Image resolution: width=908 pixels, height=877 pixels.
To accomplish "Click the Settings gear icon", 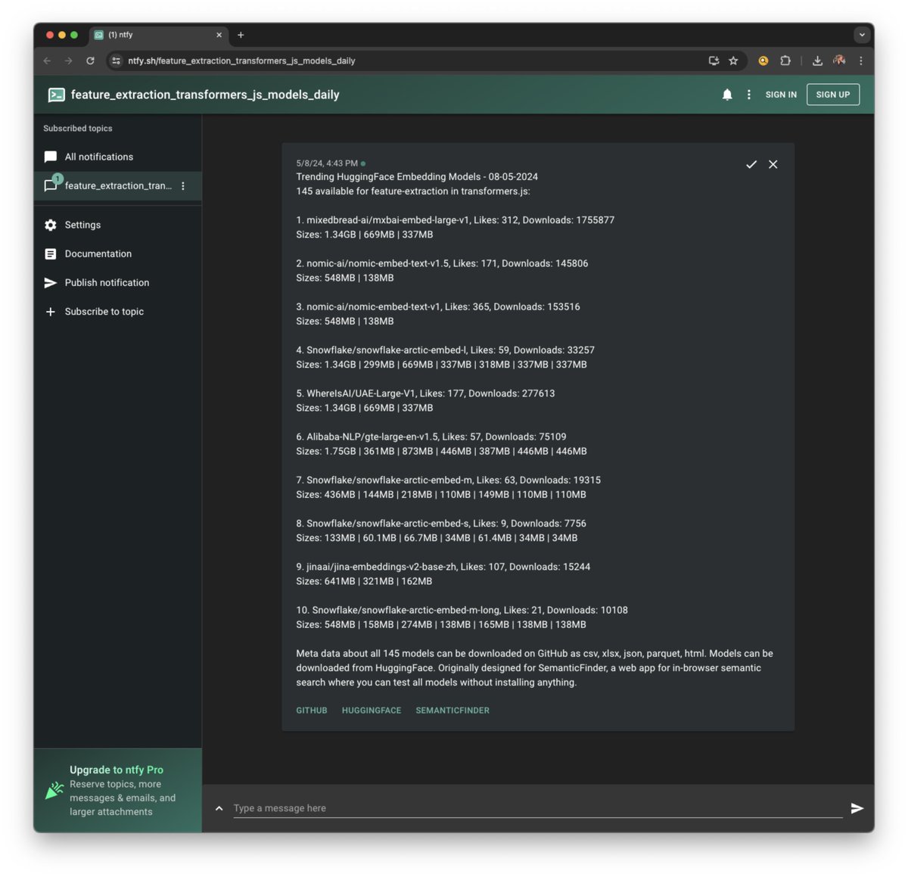I will pos(51,225).
